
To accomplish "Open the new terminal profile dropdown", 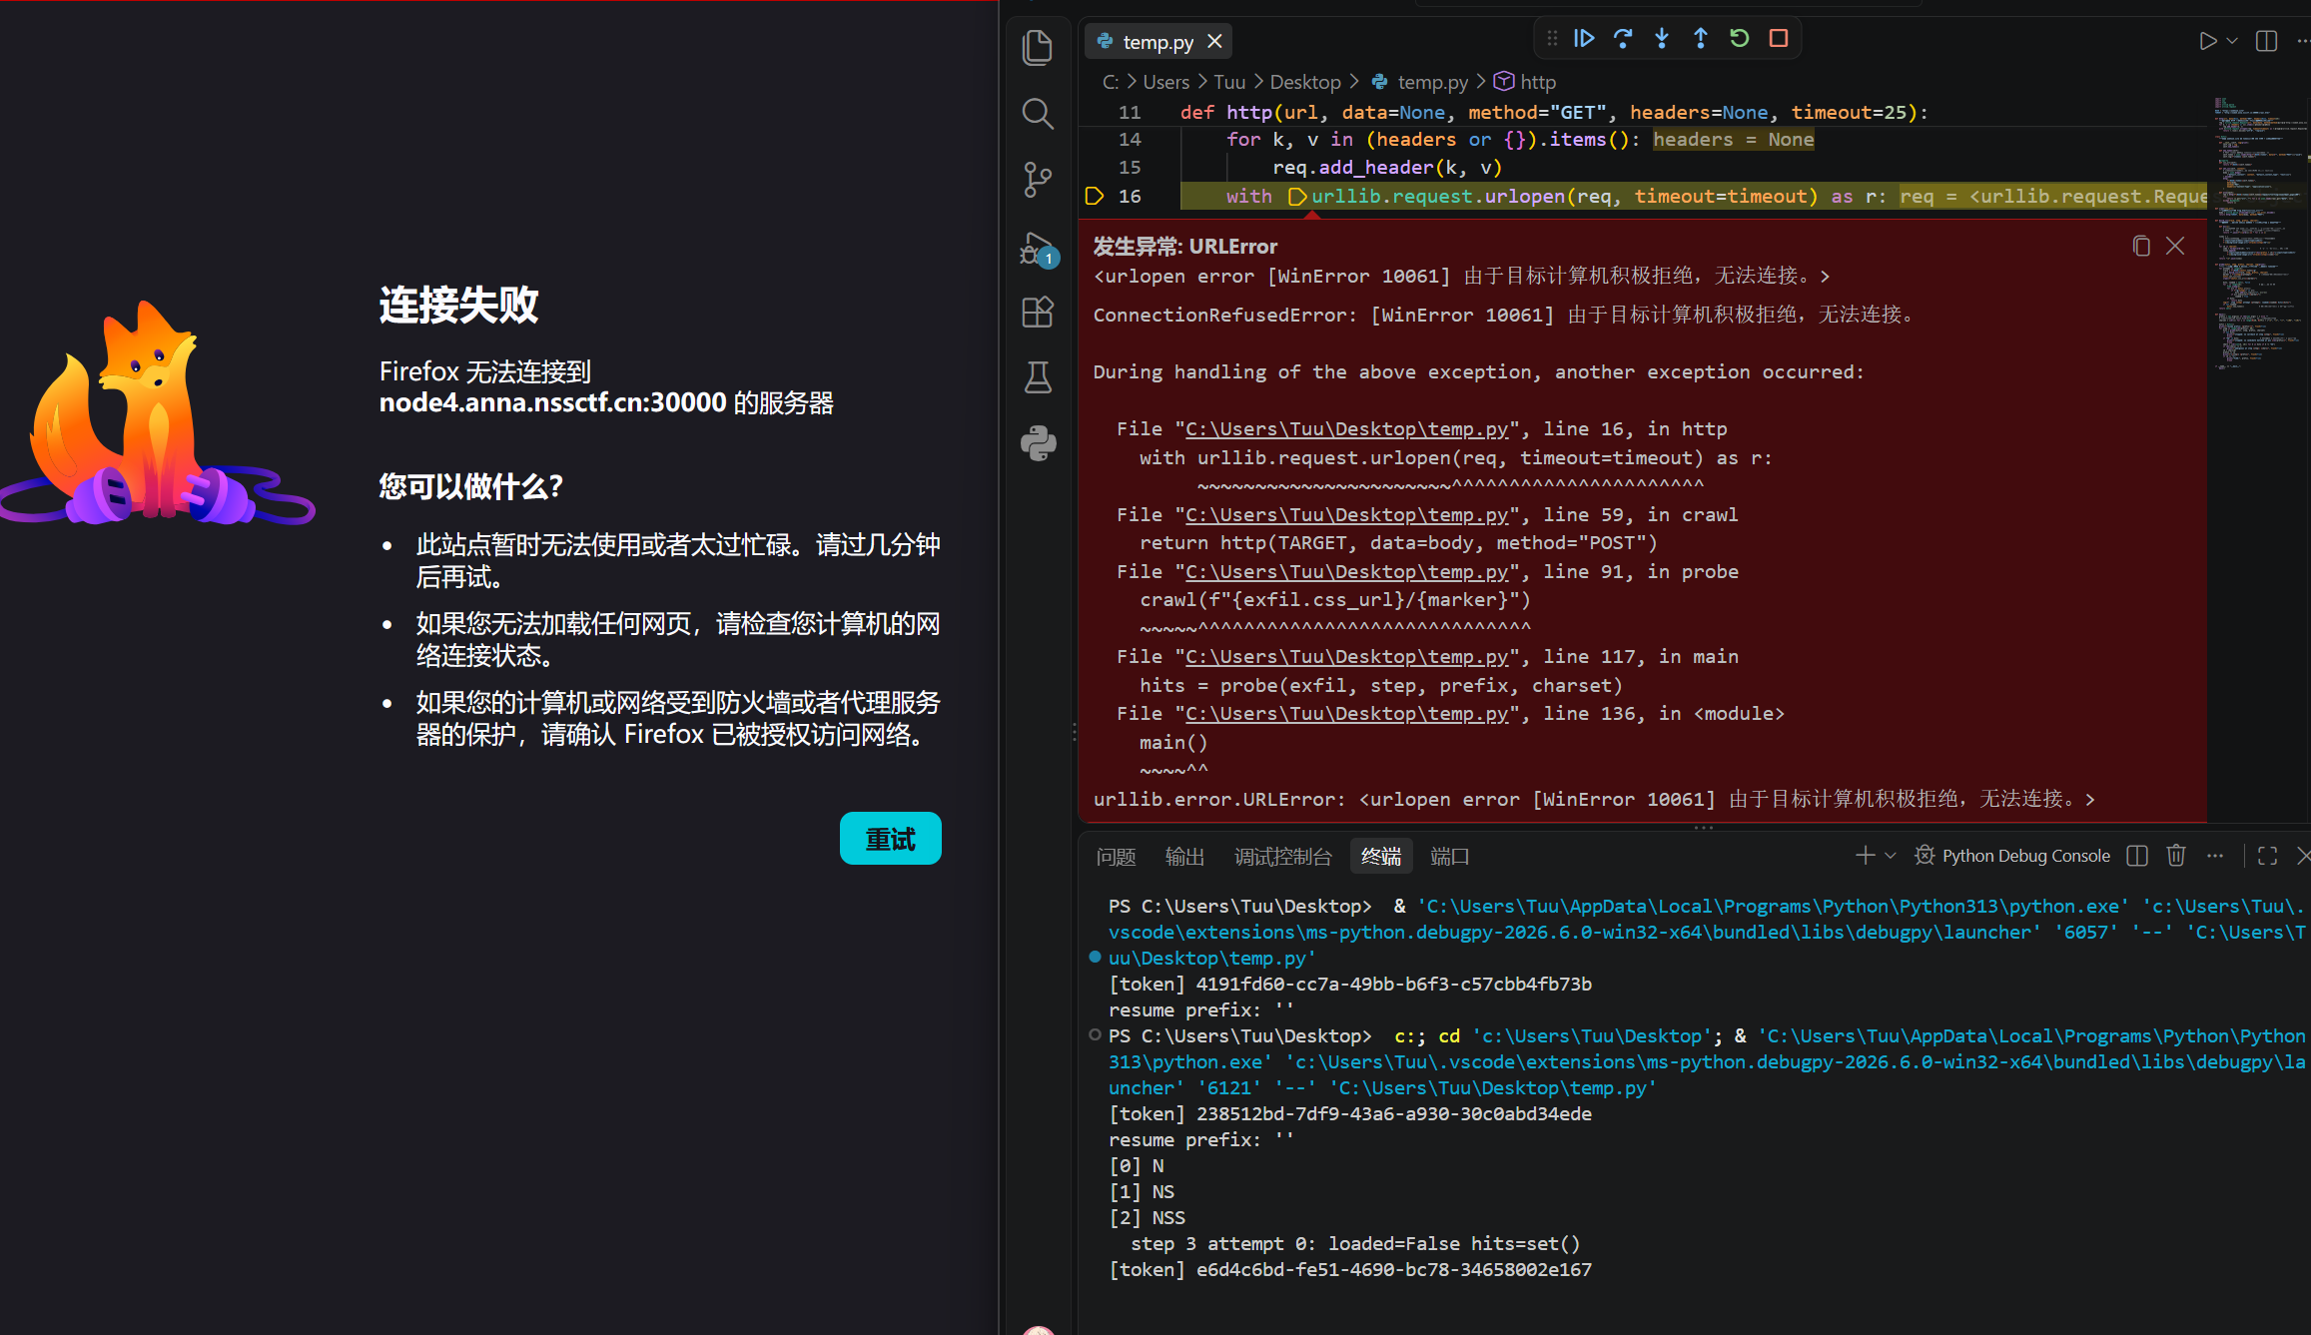I will click(x=1890, y=856).
